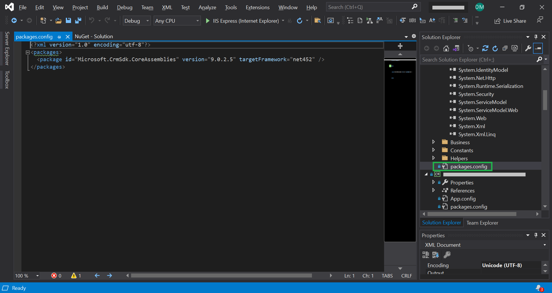Image resolution: width=552 pixels, height=293 pixels.
Task: Toggle pin on packages.config editor tab
Action: 59,37
